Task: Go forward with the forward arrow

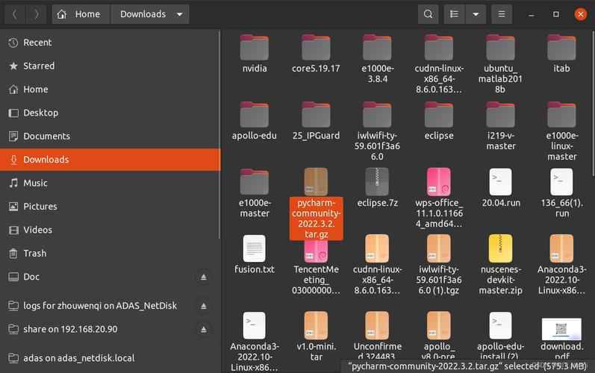Action: click(36, 14)
